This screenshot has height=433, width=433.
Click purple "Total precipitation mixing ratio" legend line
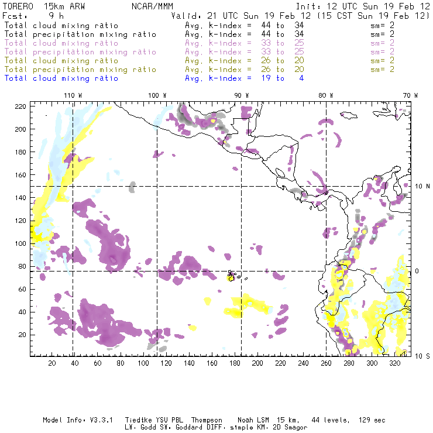80,52
